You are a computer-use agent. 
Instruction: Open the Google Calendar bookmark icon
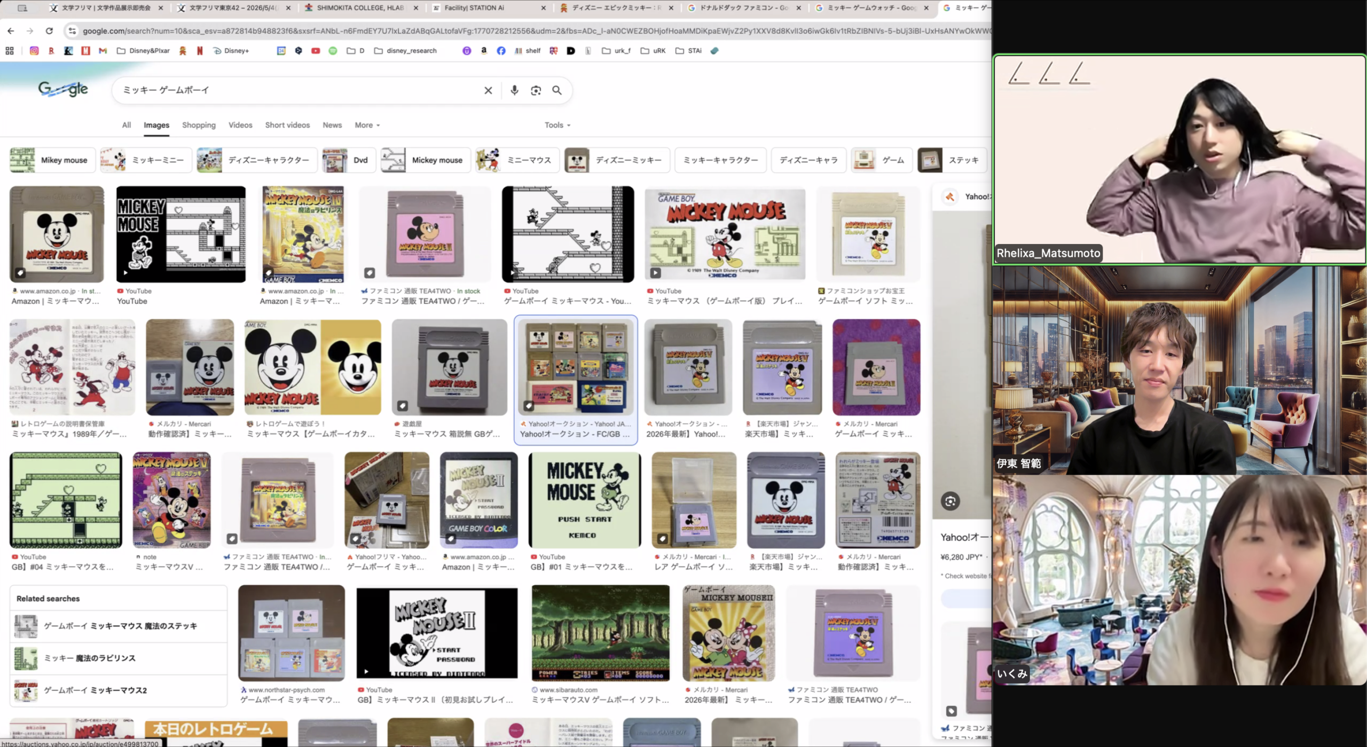(281, 51)
